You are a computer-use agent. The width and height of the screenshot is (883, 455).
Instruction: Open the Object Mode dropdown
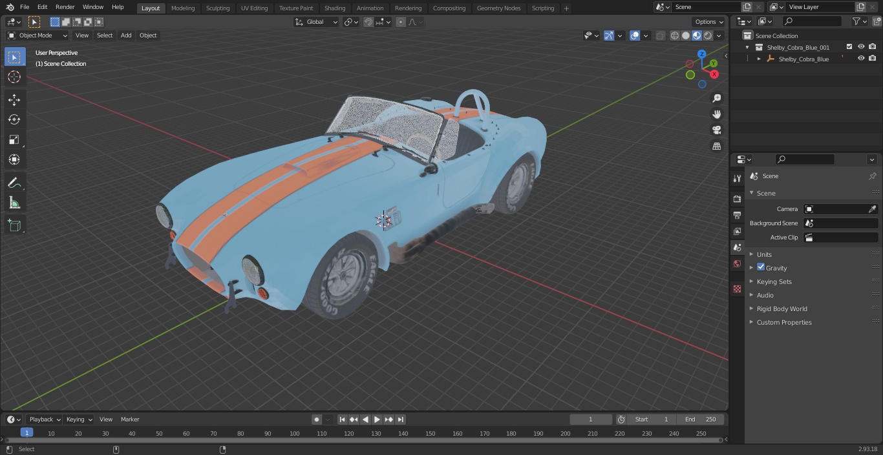coord(37,35)
